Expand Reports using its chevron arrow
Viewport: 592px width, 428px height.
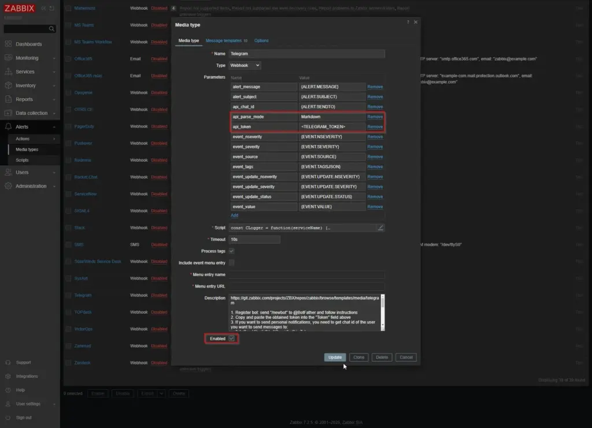(x=54, y=99)
